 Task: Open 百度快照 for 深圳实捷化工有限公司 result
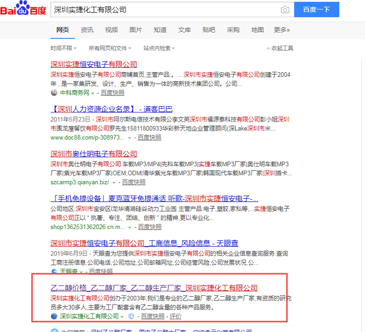pyautogui.click(x=153, y=316)
